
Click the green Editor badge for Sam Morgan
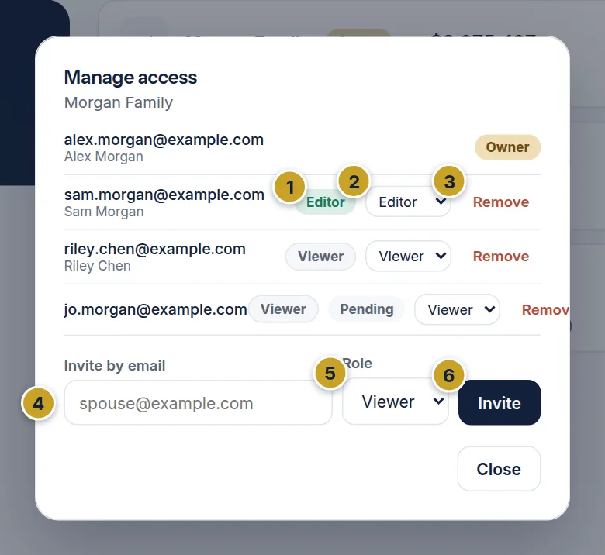(x=325, y=202)
